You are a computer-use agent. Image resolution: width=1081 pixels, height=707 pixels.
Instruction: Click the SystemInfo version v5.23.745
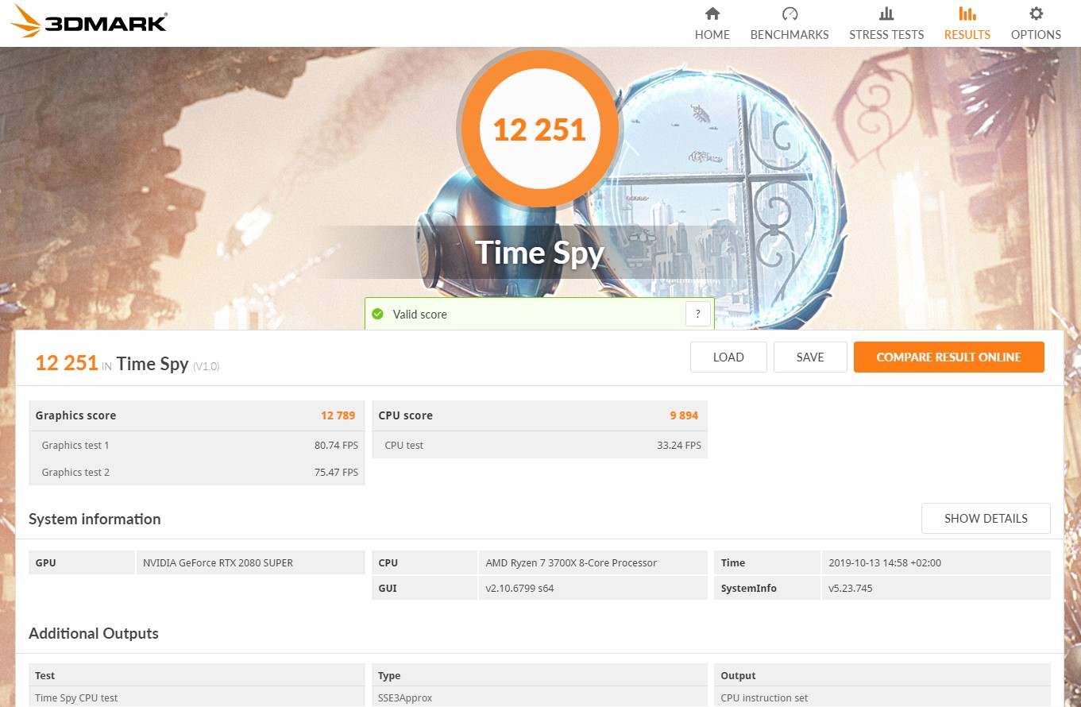coord(850,589)
